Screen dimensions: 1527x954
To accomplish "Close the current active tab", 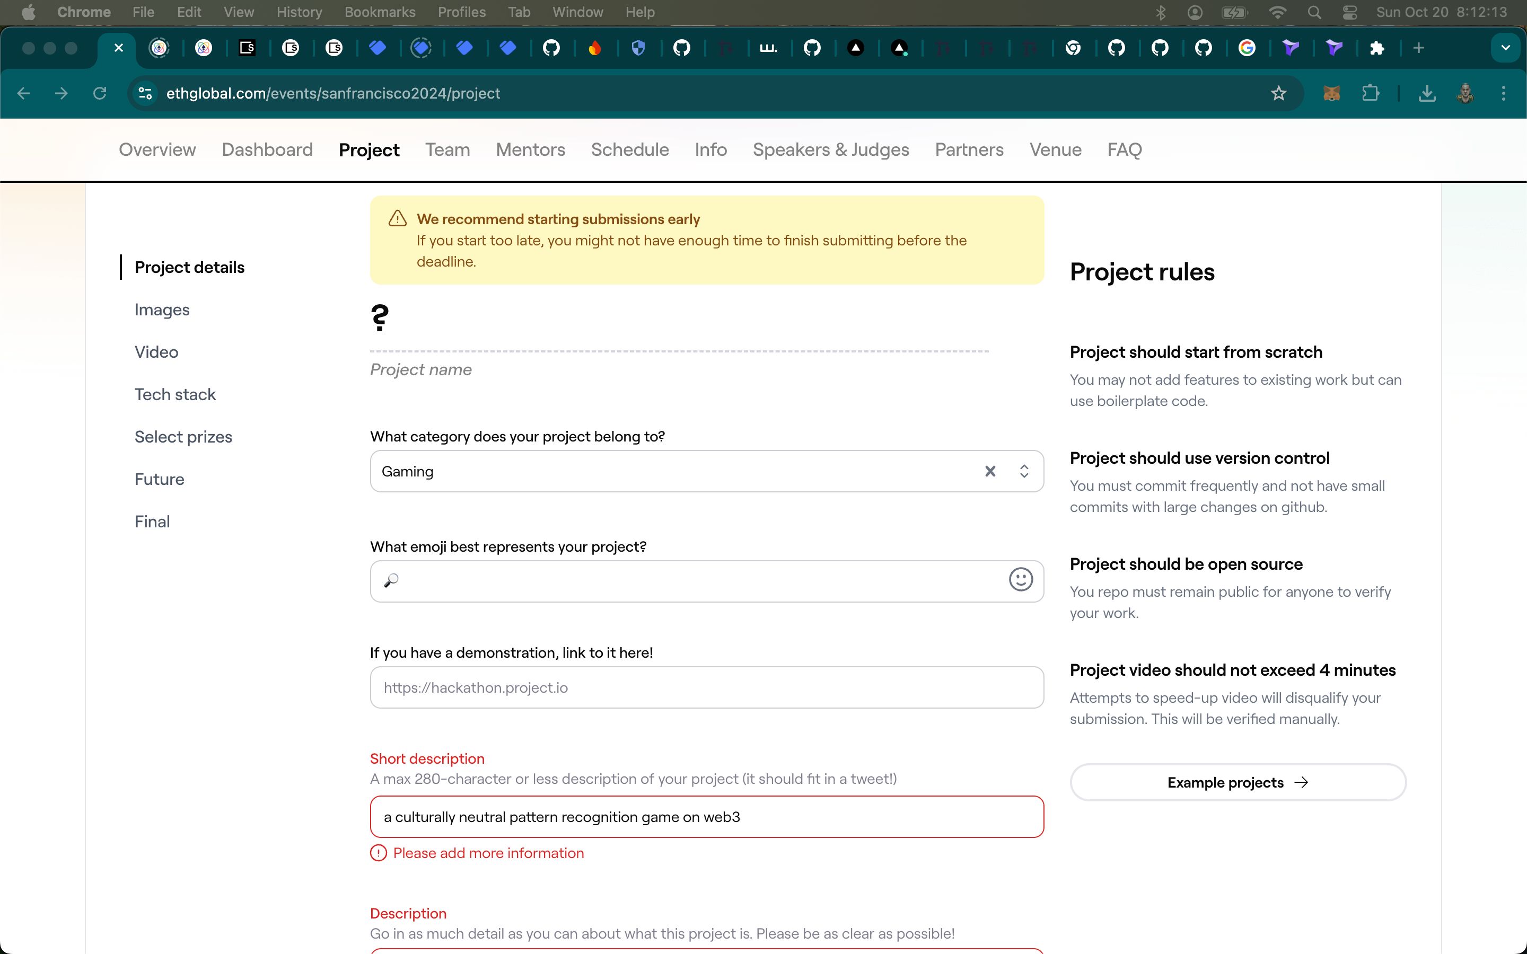I will (x=119, y=48).
